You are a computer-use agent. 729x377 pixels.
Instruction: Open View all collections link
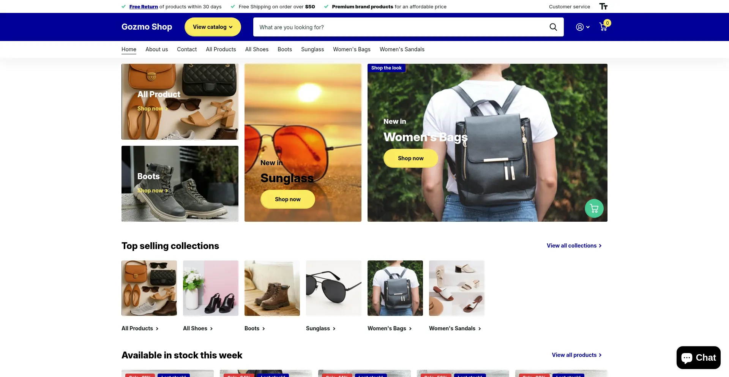[574, 246]
